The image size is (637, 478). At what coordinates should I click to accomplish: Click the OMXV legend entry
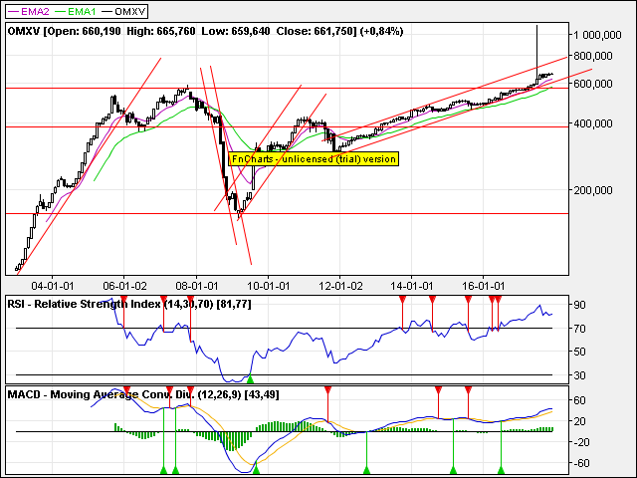tap(123, 11)
